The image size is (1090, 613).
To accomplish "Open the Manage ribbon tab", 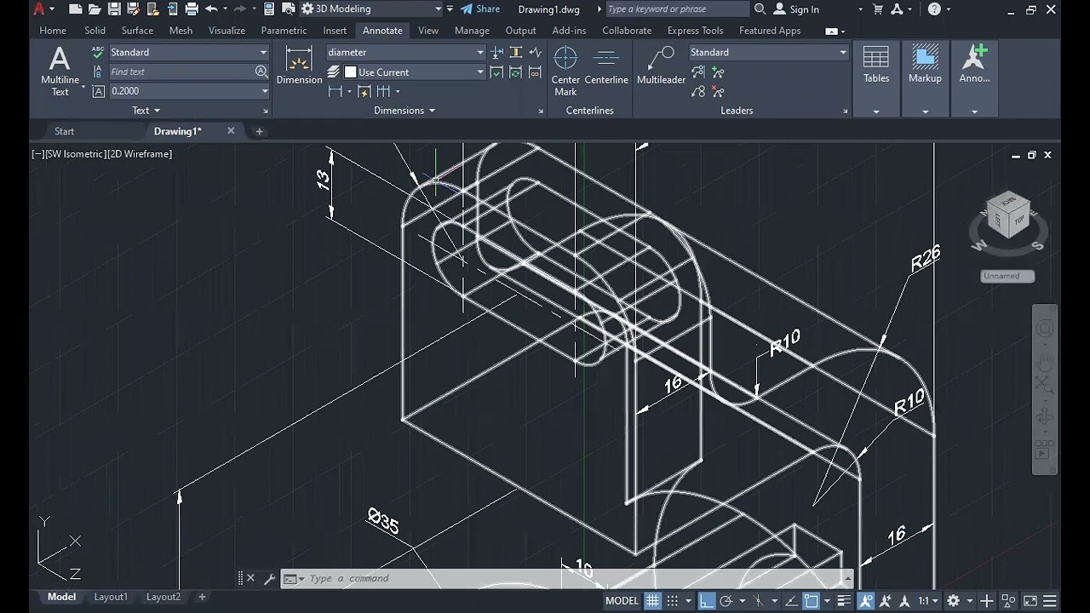I will [472, 31].
